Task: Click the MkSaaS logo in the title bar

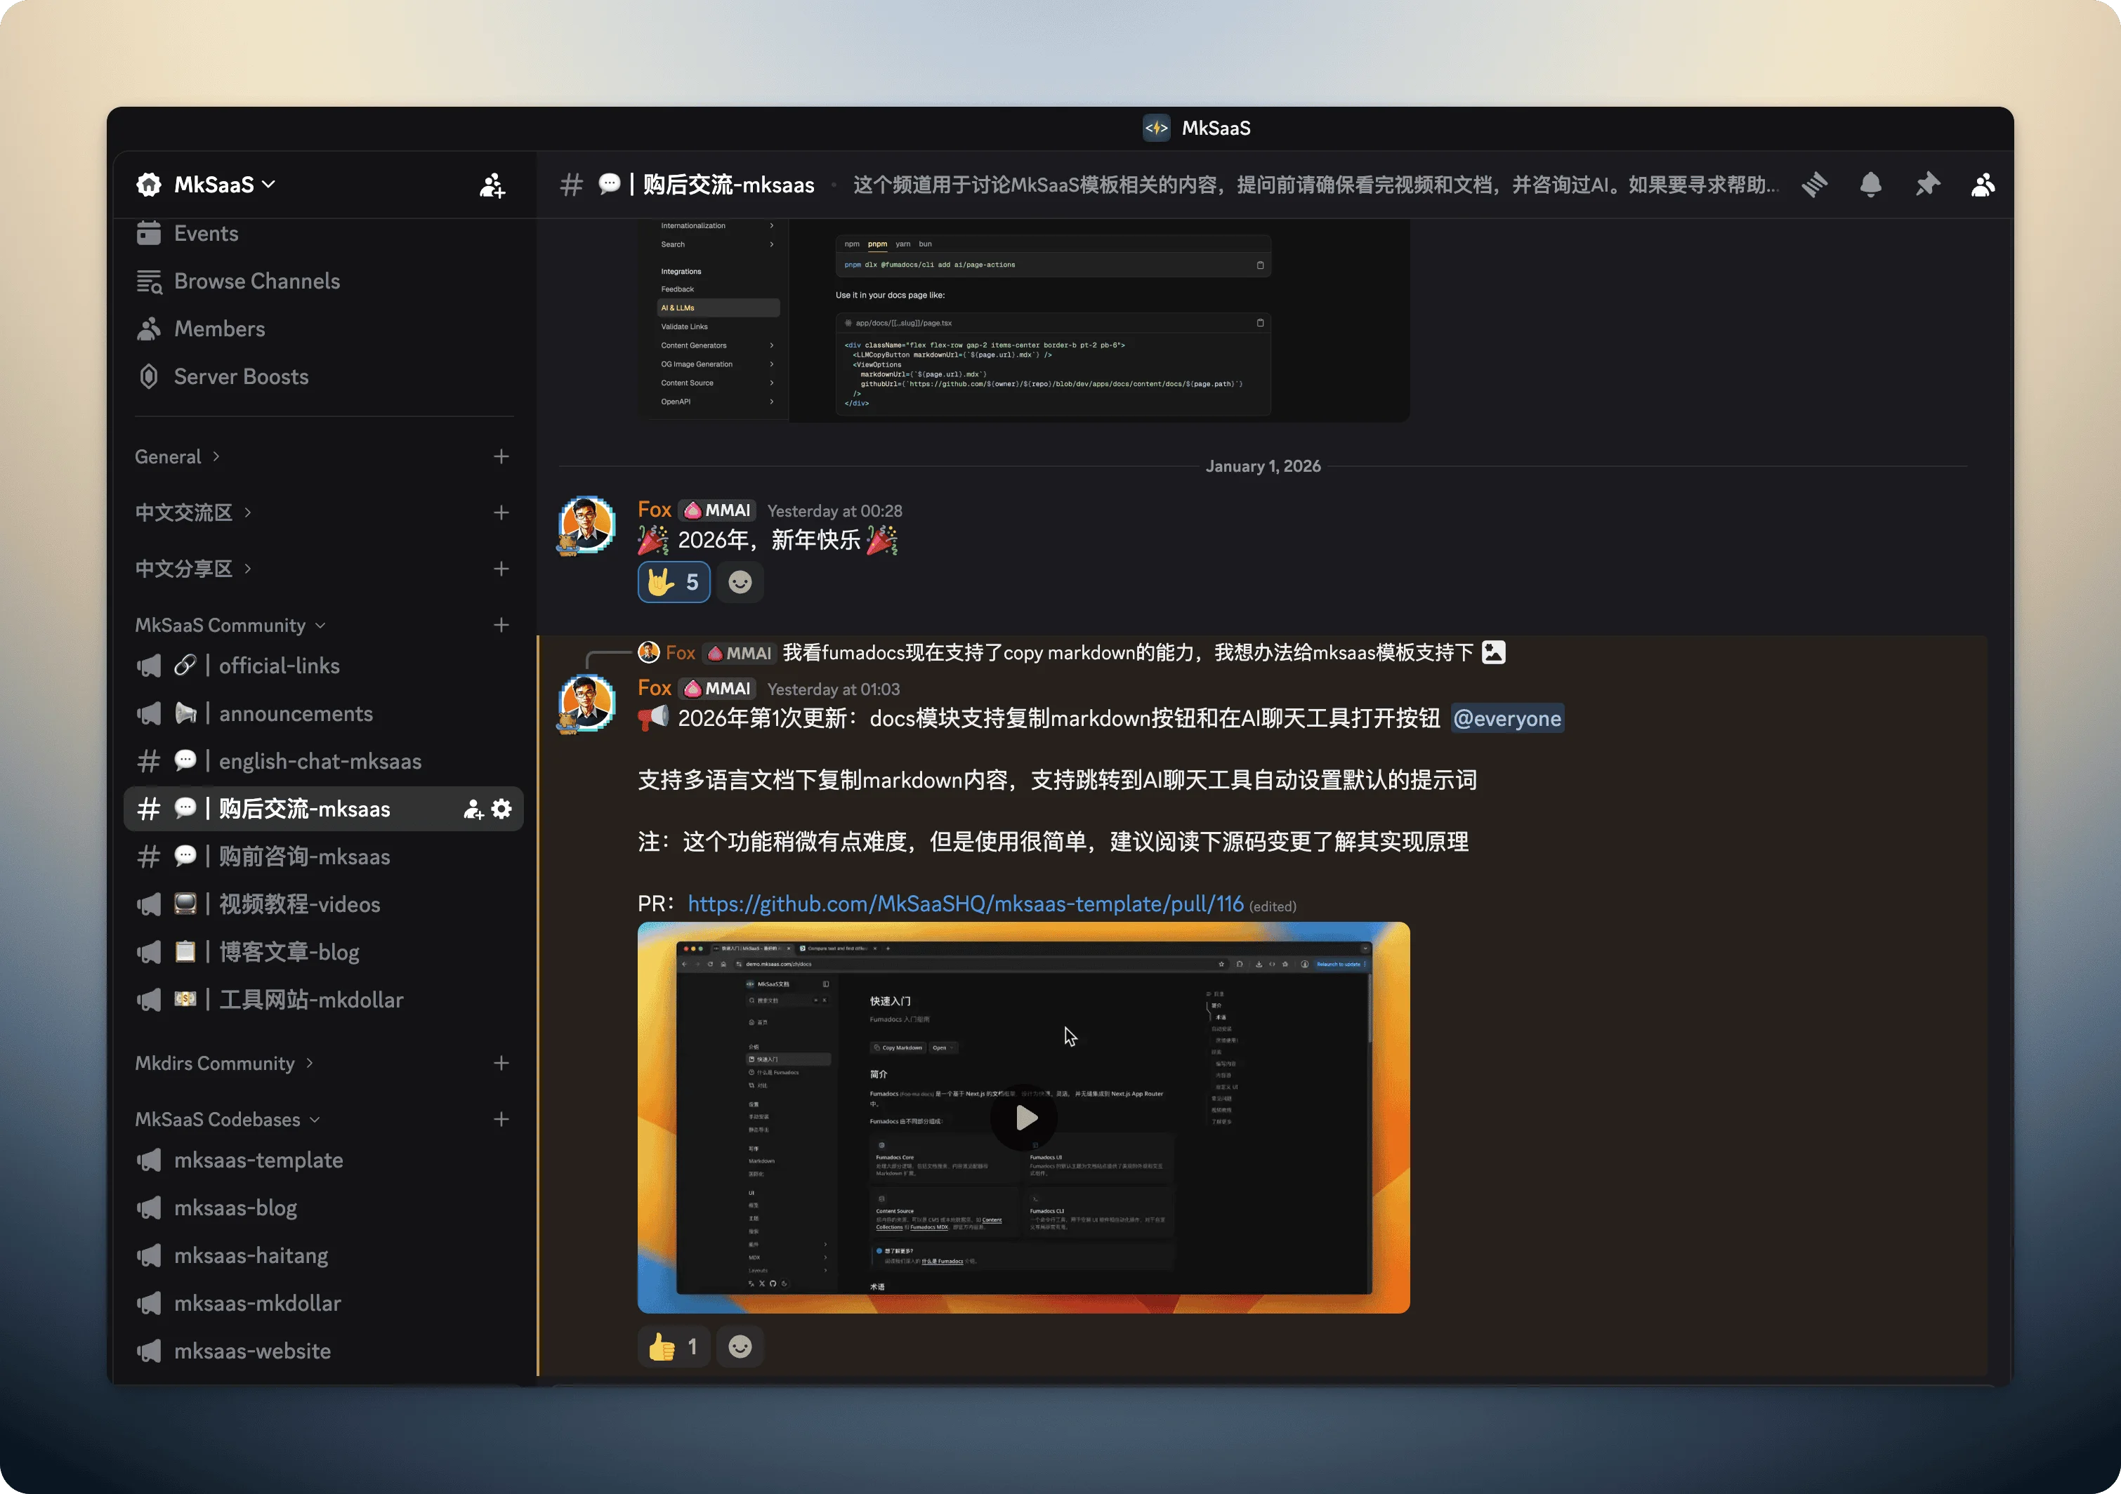Action: coord(1157,128)
